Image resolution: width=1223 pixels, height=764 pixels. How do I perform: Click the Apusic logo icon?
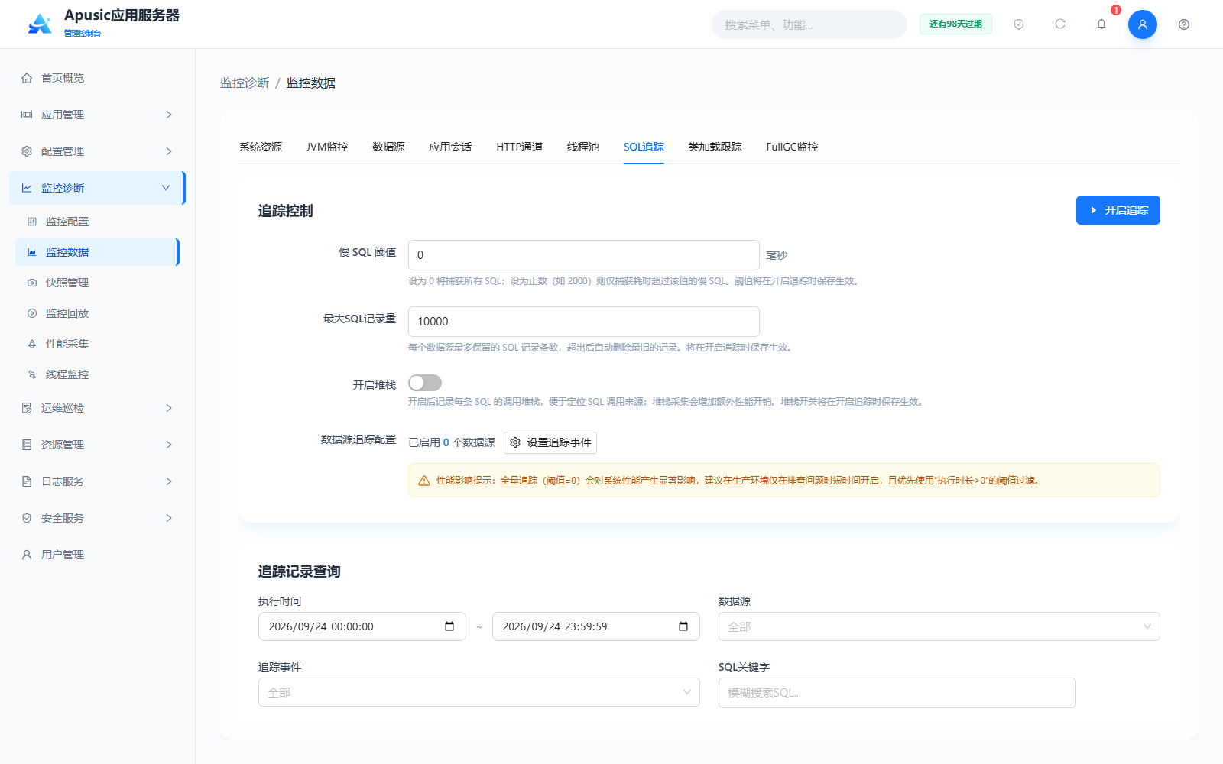tap(40, 24)
